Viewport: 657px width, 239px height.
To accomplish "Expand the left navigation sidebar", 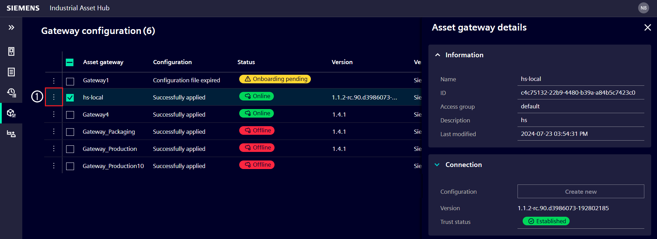I will coord(11,27).
